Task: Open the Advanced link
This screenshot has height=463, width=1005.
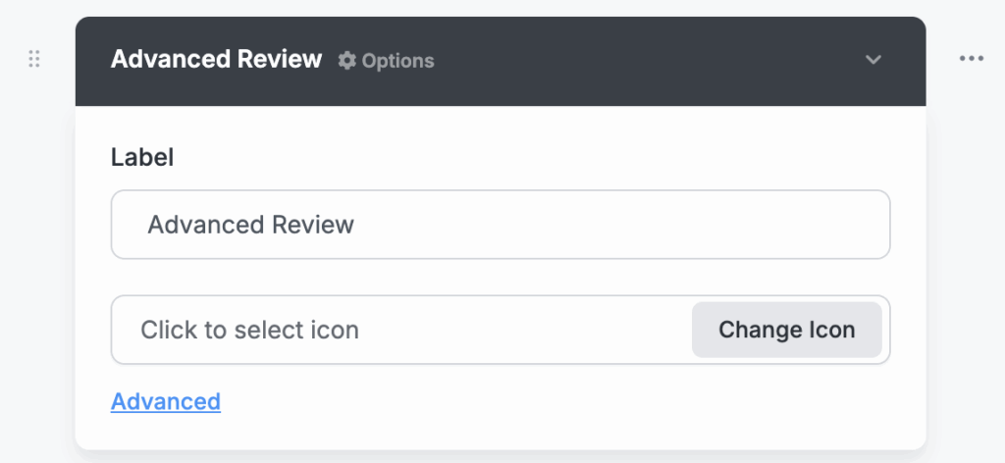Action: (166, 401)
